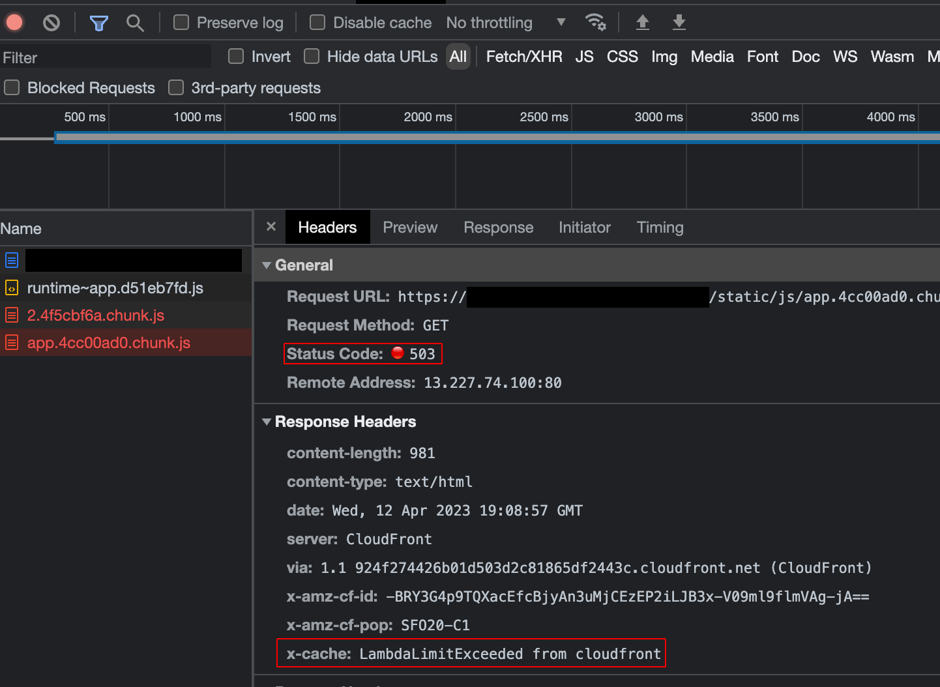Open network conditions via the wifi-gear icon
Image resolution: width=940 pixels, height=687 pixels.
pos(595,22)
